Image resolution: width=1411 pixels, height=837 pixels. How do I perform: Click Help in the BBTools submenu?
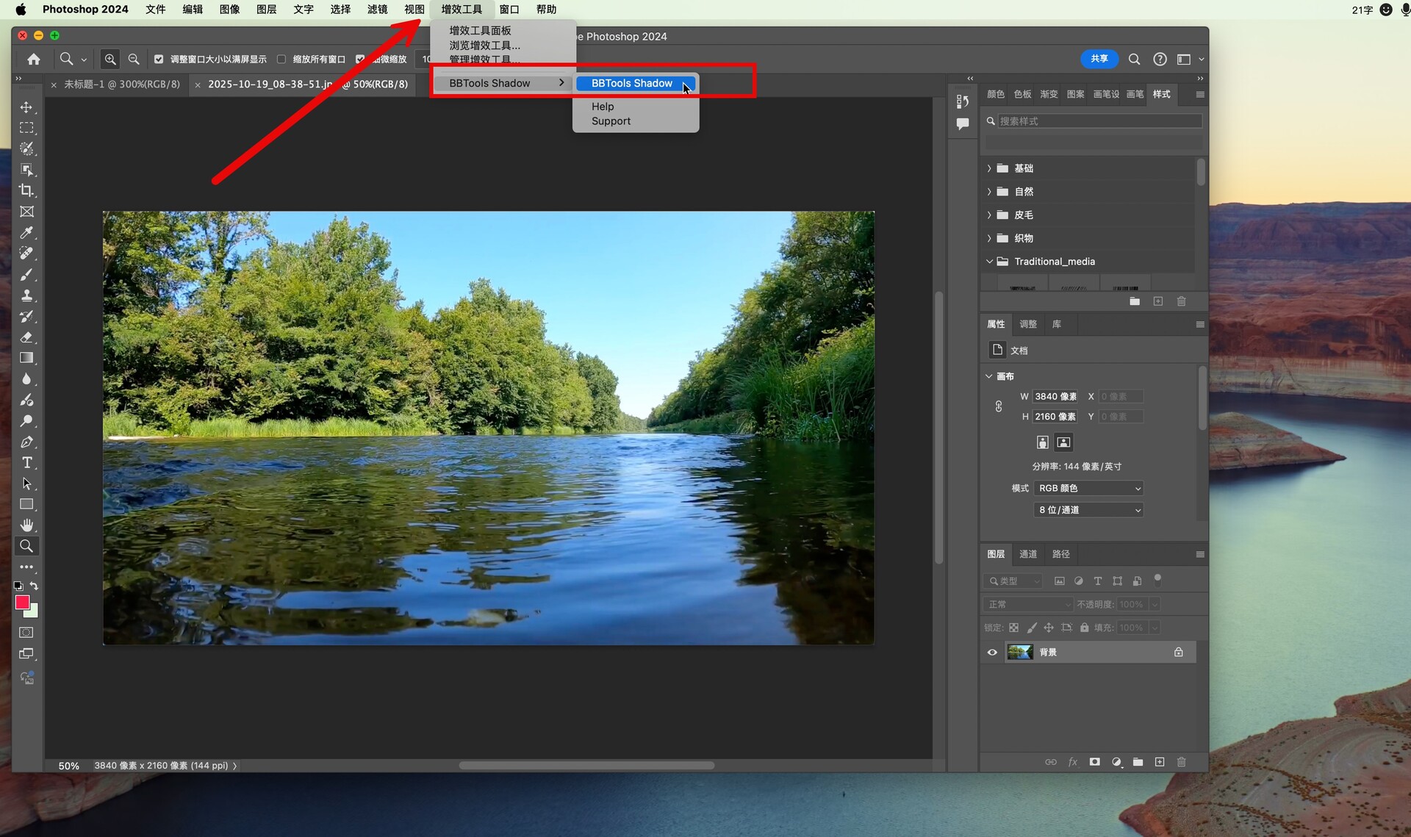coord(603,107)
